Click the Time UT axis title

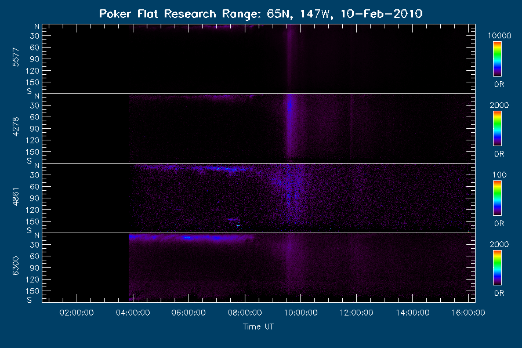258,327
